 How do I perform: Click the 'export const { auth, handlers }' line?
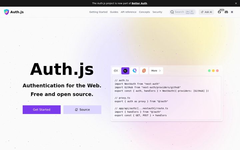[162, 91]
